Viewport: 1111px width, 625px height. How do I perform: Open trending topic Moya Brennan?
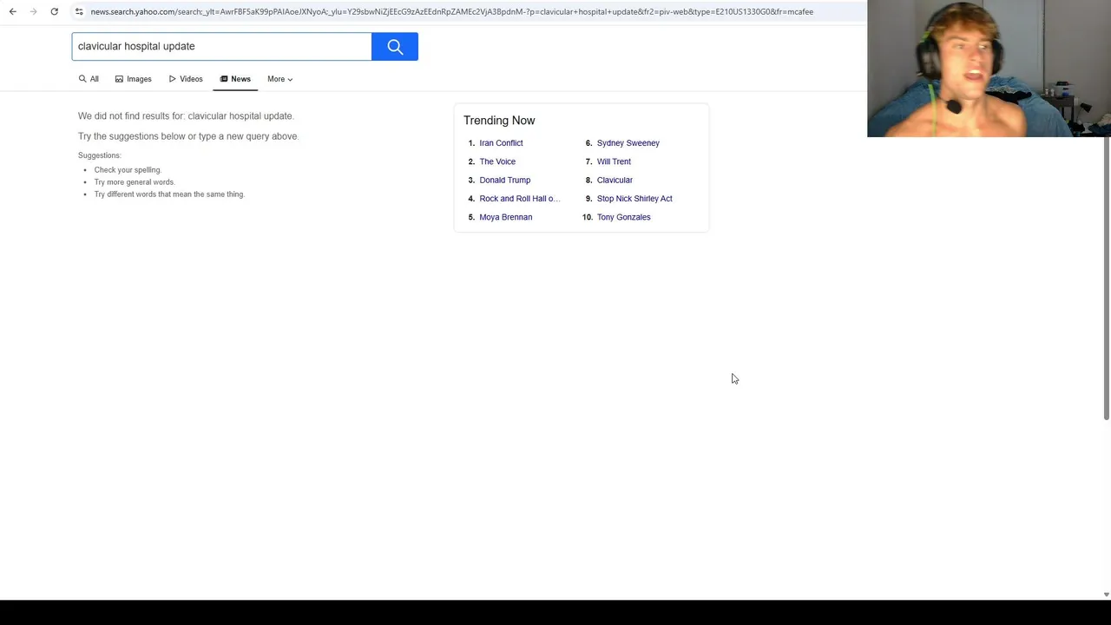pyautogui.click(x=505, y=217)
